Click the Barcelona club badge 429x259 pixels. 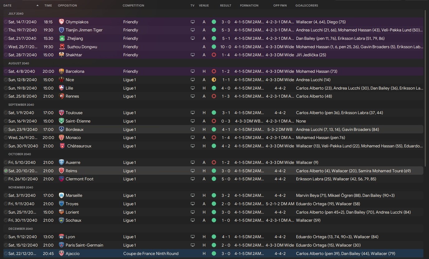click(x=61, y=71)
